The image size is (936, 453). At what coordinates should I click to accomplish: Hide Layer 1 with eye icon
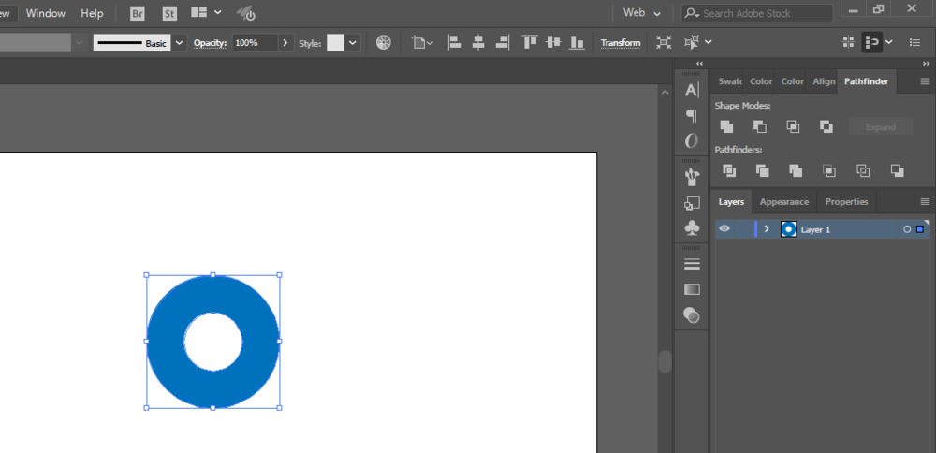coord(724,229)
